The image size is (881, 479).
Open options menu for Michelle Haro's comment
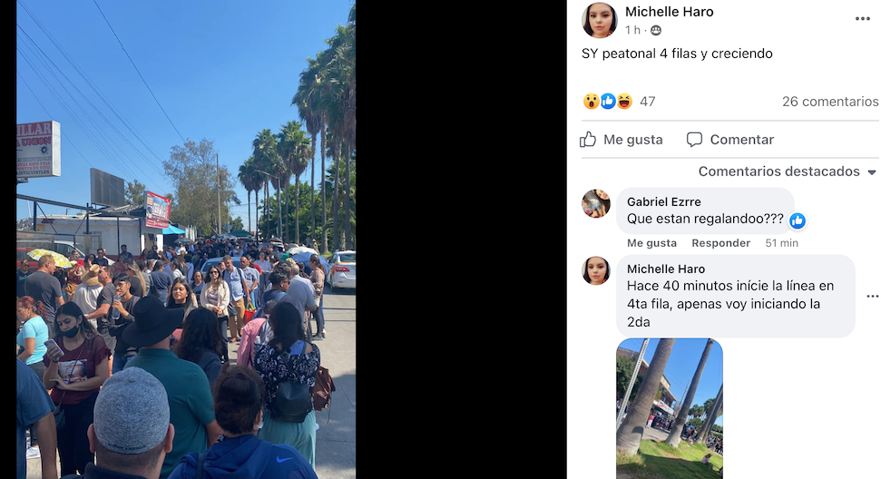coord(872,296)
